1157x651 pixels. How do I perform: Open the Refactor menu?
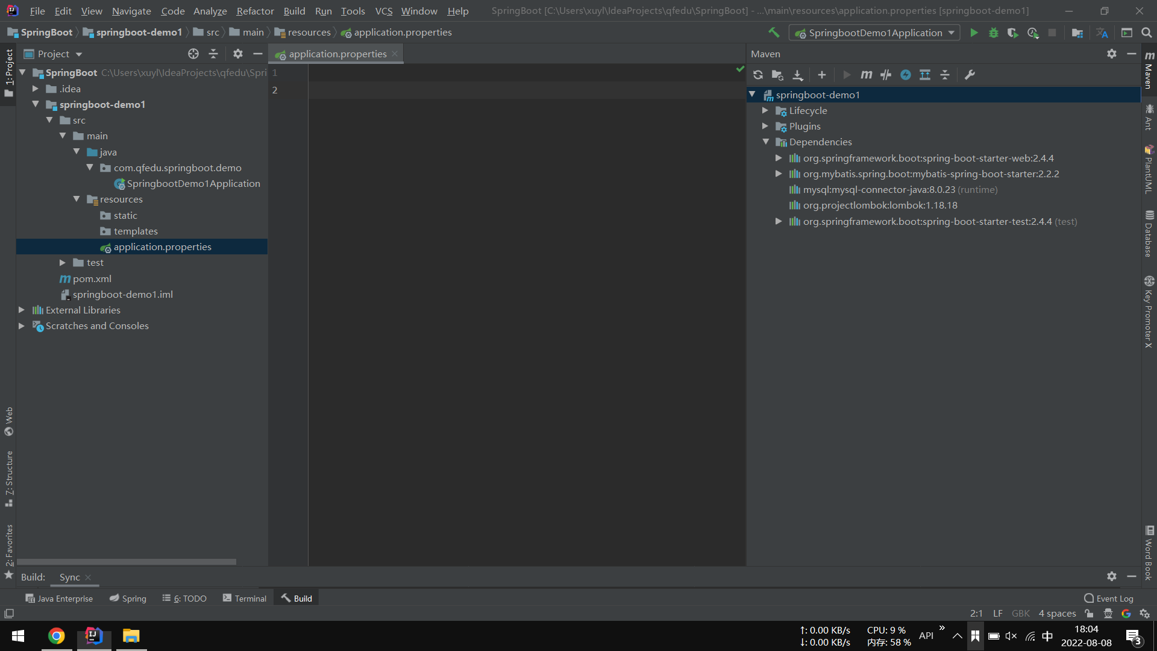[255, 11]
